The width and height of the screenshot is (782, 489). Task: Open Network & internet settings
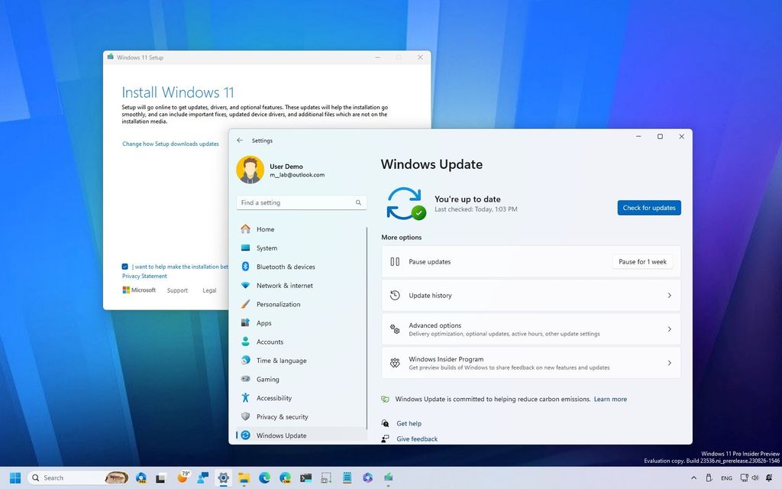[283, 285]
